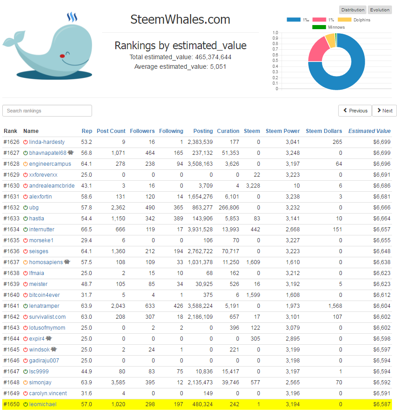397x413 pixels.
Task: Click posting value 3,931,528 for internutter
Action: click(x=200, y=229)
